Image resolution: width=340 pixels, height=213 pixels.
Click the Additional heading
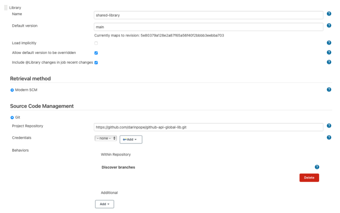(x=109, y=193)
